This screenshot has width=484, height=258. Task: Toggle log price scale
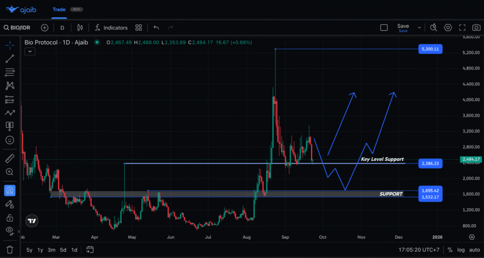pos(460,249)
